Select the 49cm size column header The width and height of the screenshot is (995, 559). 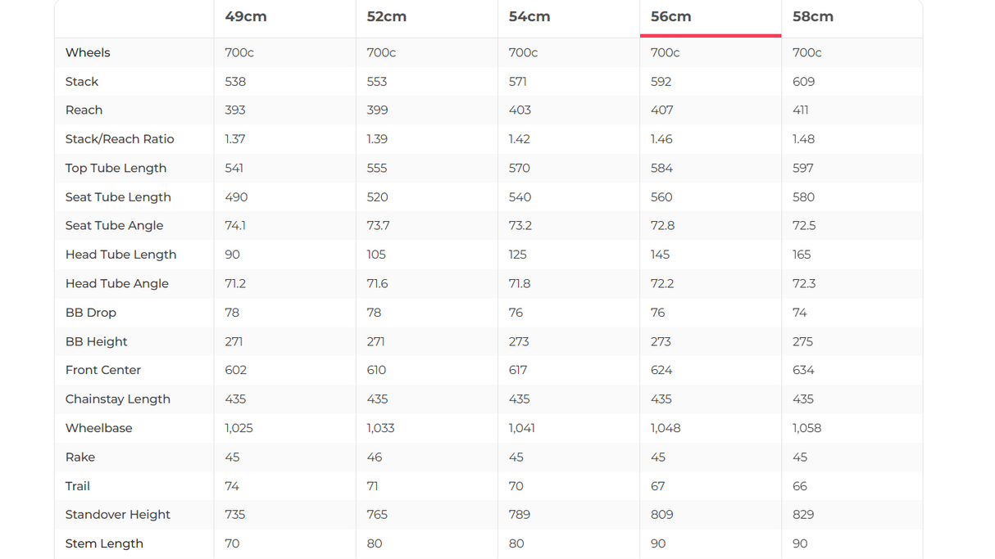tap(246, 17)
